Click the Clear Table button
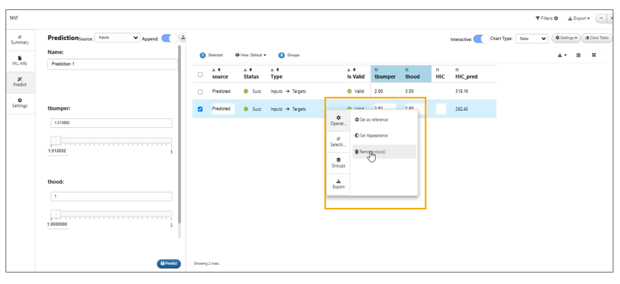Image resolution: width=620 pixels, height=284 pixels. pos(597,38)
